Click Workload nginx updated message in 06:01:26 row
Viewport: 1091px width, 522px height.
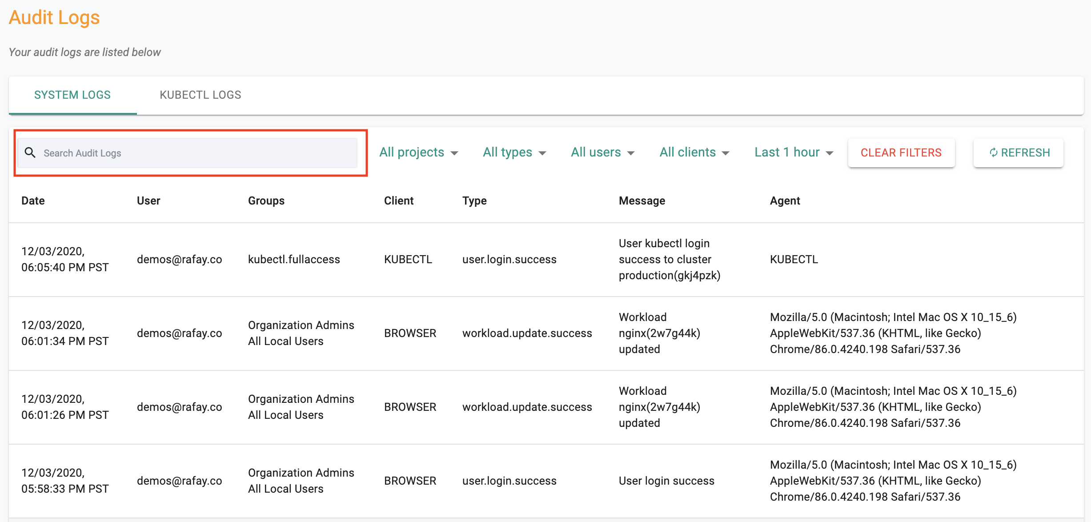click(659, 407)
